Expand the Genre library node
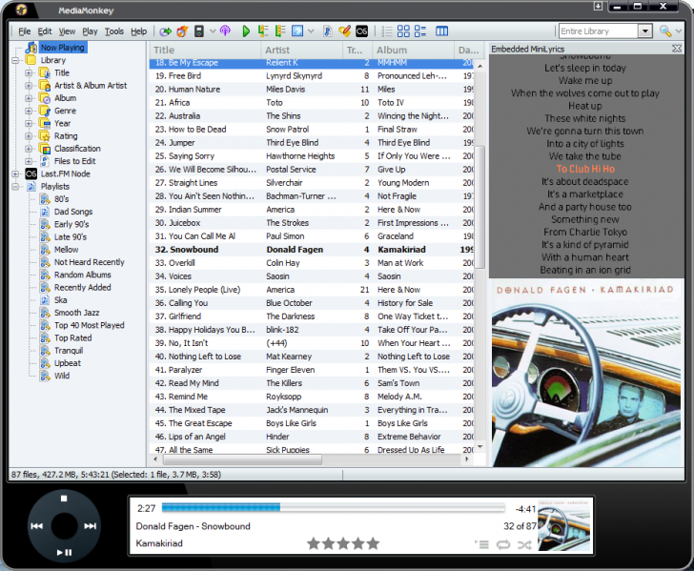This screenshot has height=571, width=694. click(x=30, y=111)
